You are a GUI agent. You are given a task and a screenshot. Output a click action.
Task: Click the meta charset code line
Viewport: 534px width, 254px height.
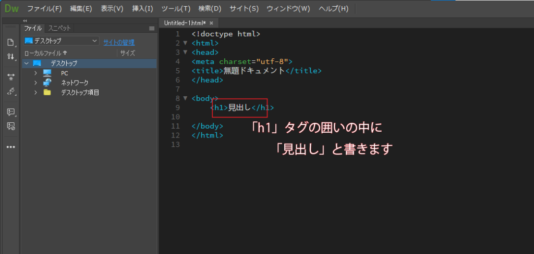[x=242, y=61]
